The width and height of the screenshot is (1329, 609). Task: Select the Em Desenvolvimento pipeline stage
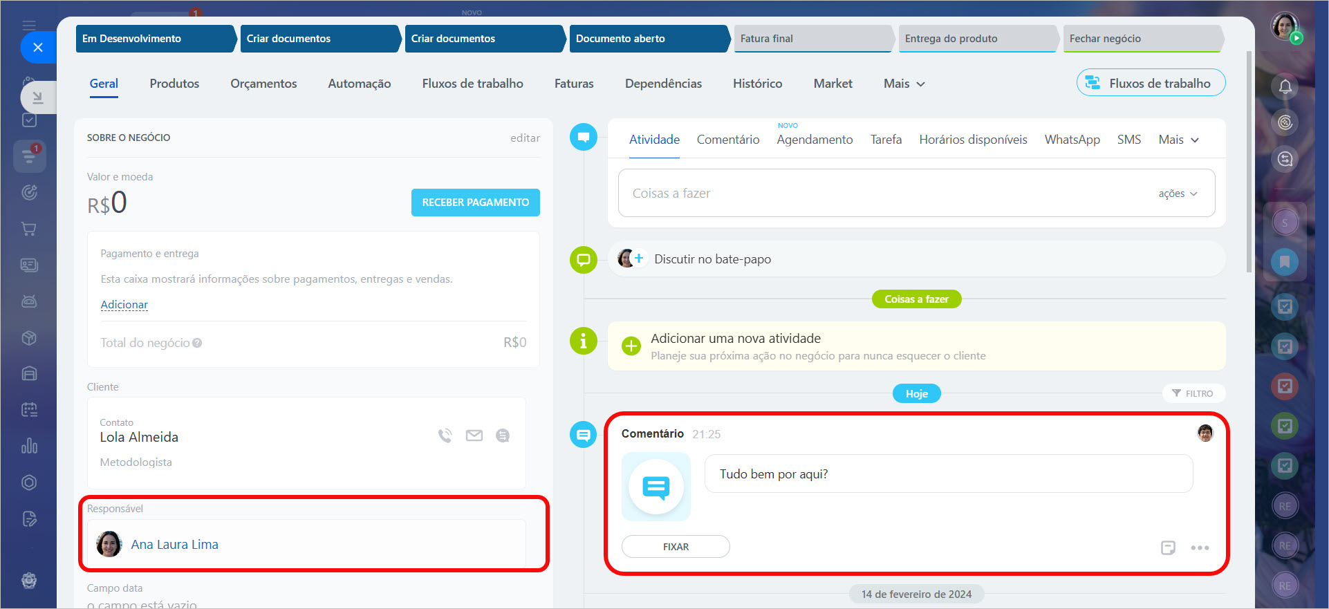click(x=156, y=39)
